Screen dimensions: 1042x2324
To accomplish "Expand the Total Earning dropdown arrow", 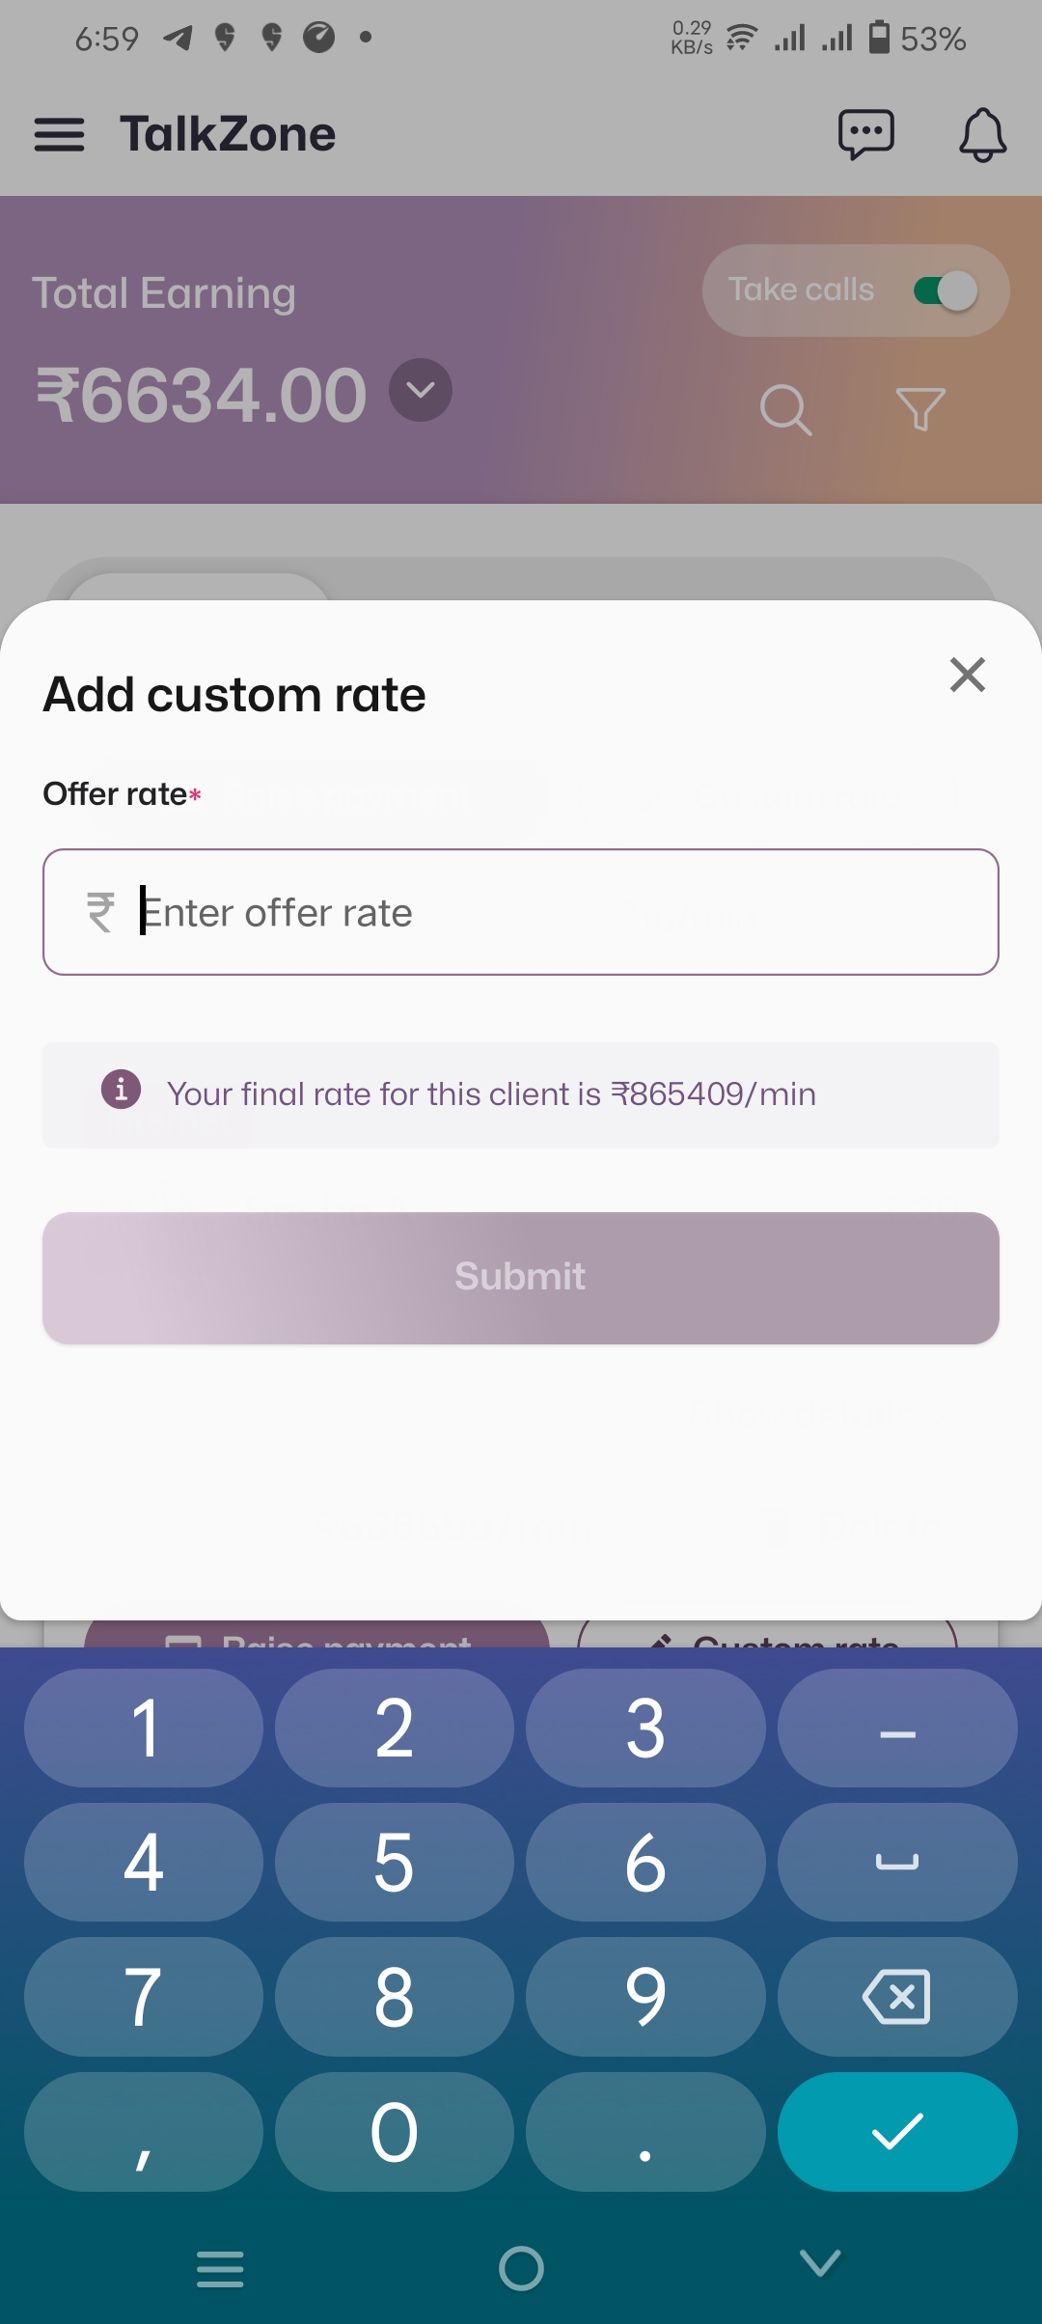I will (421, 390).
